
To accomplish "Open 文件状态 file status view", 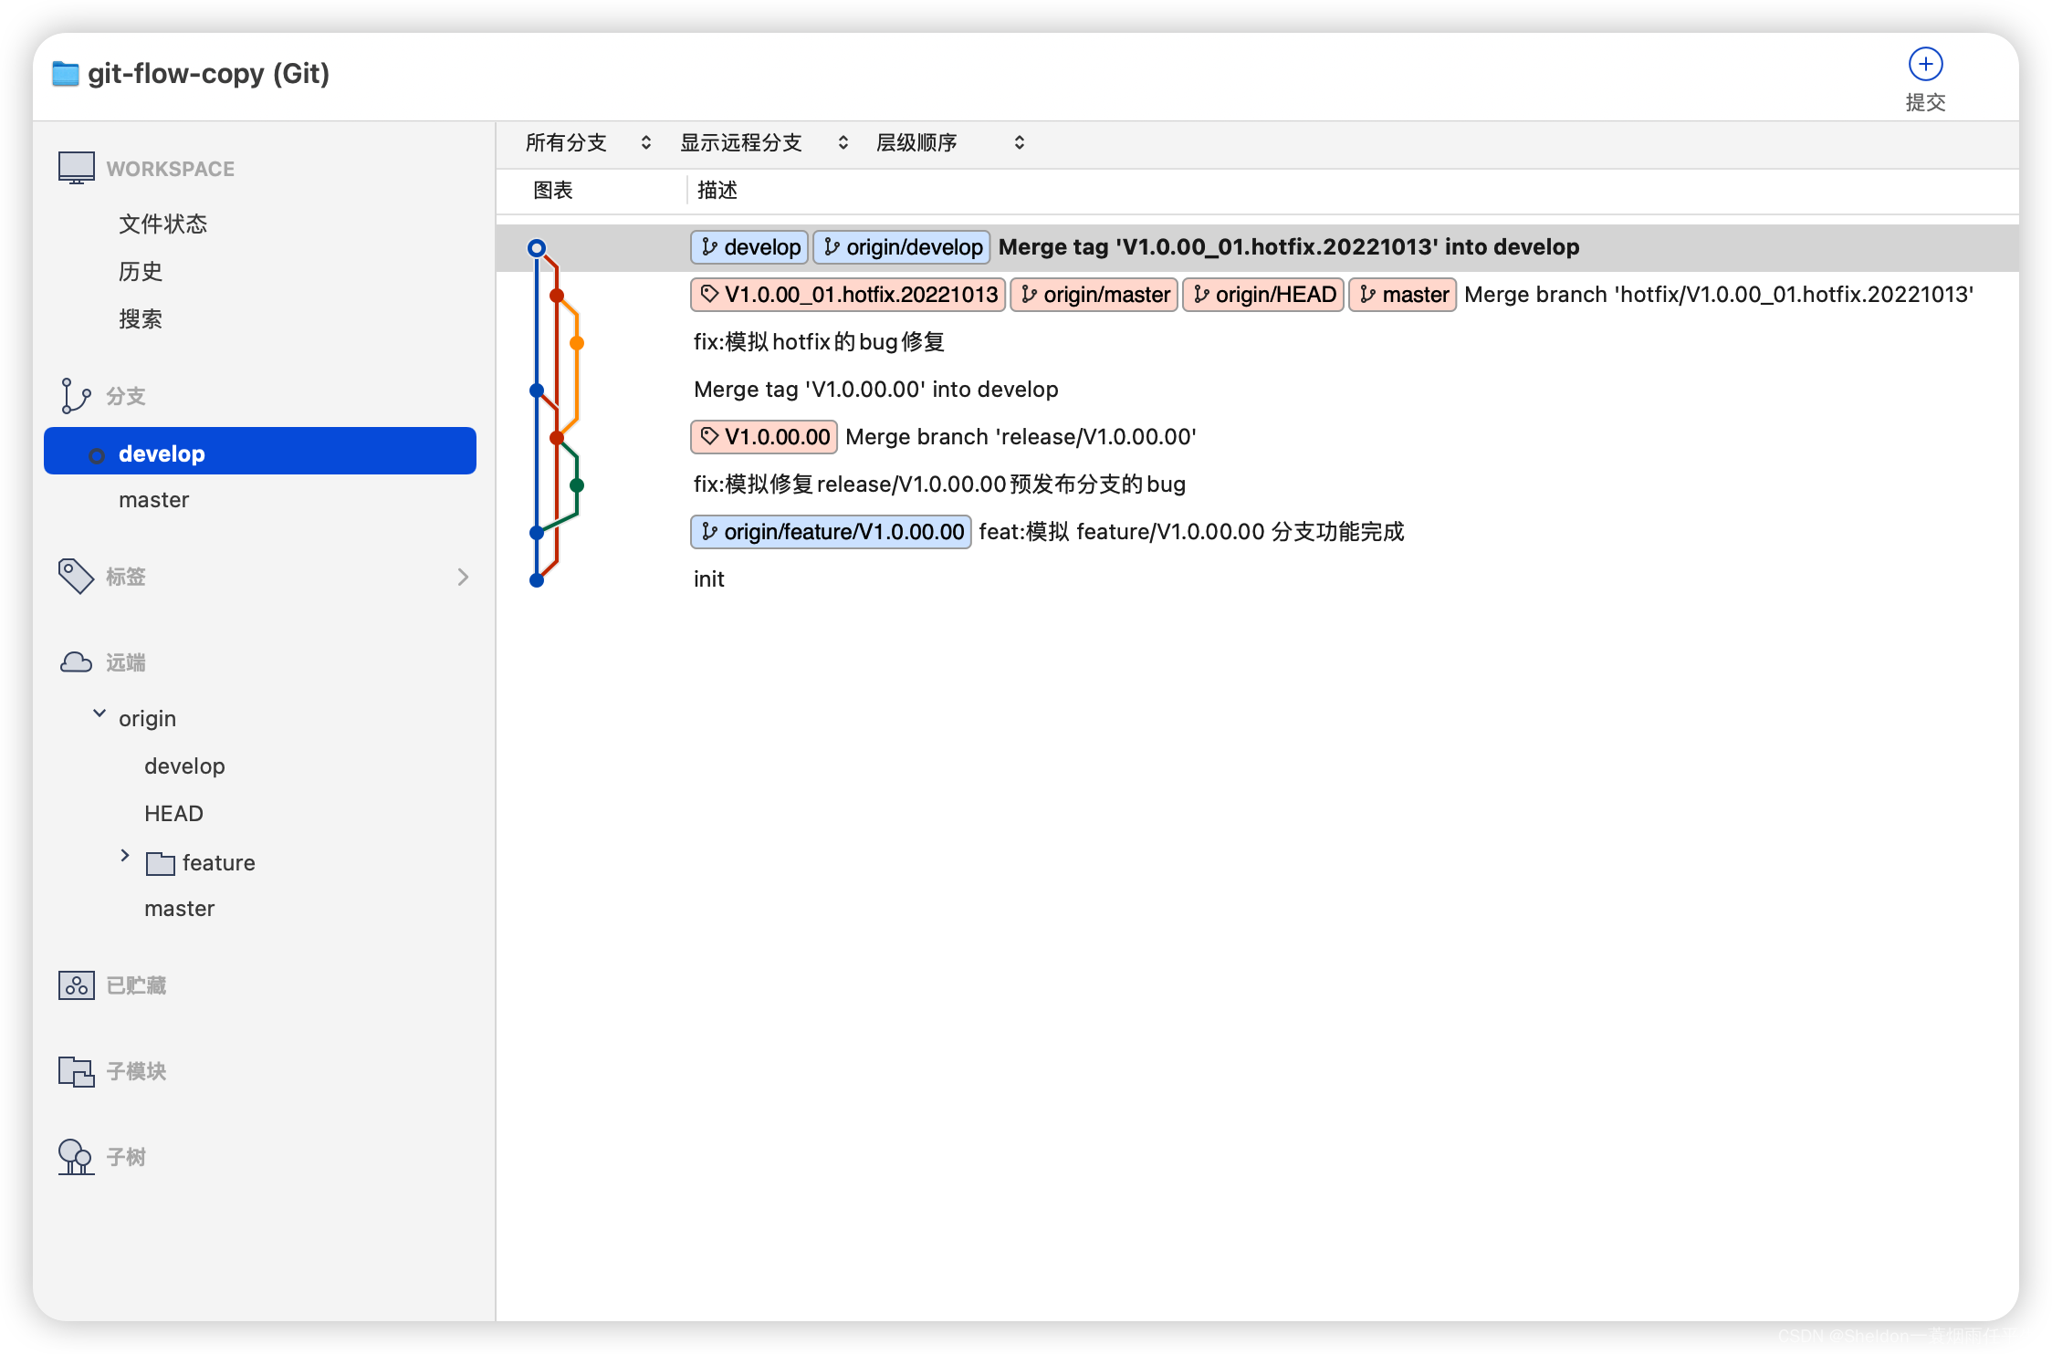I will pyautogui.click(x=162, y=224).
